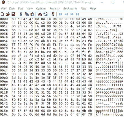Click the New file icon

[2, 14]
